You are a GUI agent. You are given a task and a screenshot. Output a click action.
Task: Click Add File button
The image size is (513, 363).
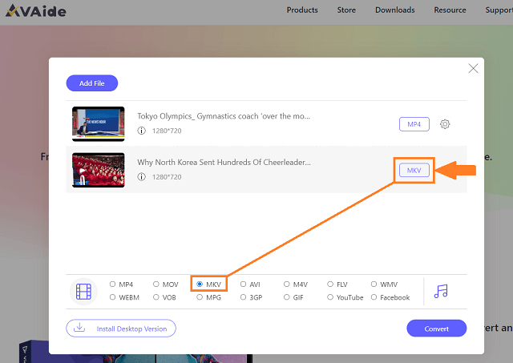tap(92, 83)
